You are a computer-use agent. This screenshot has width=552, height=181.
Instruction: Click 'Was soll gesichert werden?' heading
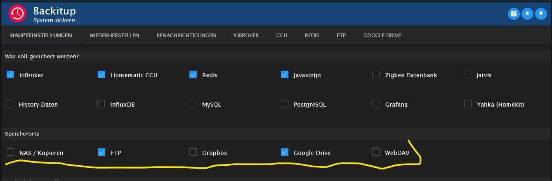(x=42, y=56)
